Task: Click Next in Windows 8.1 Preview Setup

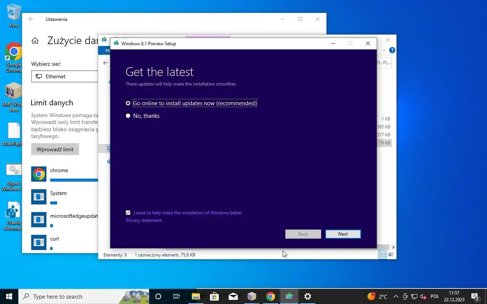Action: 343,234
